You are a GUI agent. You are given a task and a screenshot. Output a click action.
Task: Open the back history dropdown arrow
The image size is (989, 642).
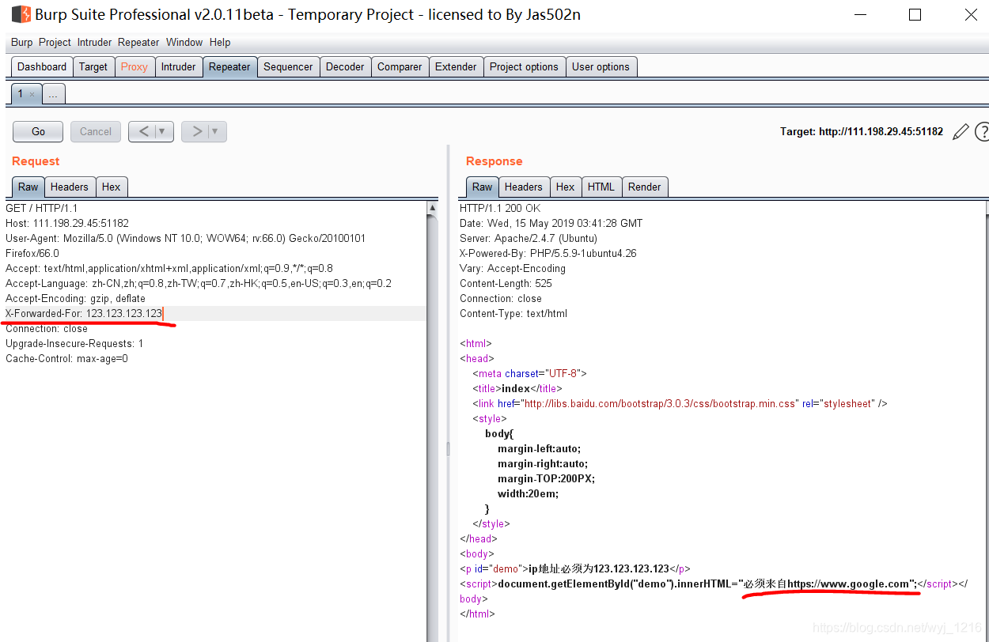coord(163,131)
